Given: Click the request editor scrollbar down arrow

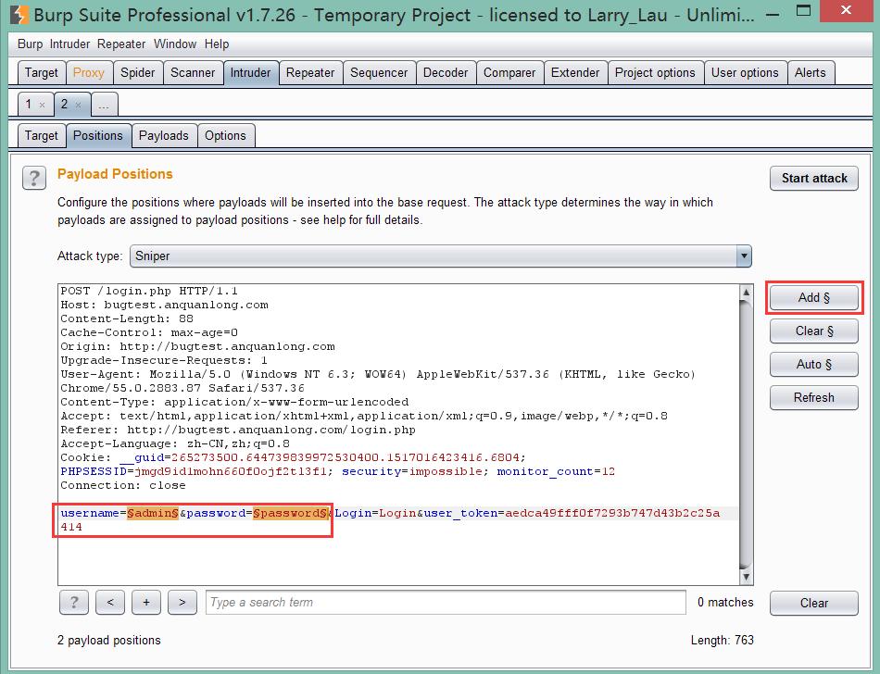Looking at the screenshot, I should 746,577.
